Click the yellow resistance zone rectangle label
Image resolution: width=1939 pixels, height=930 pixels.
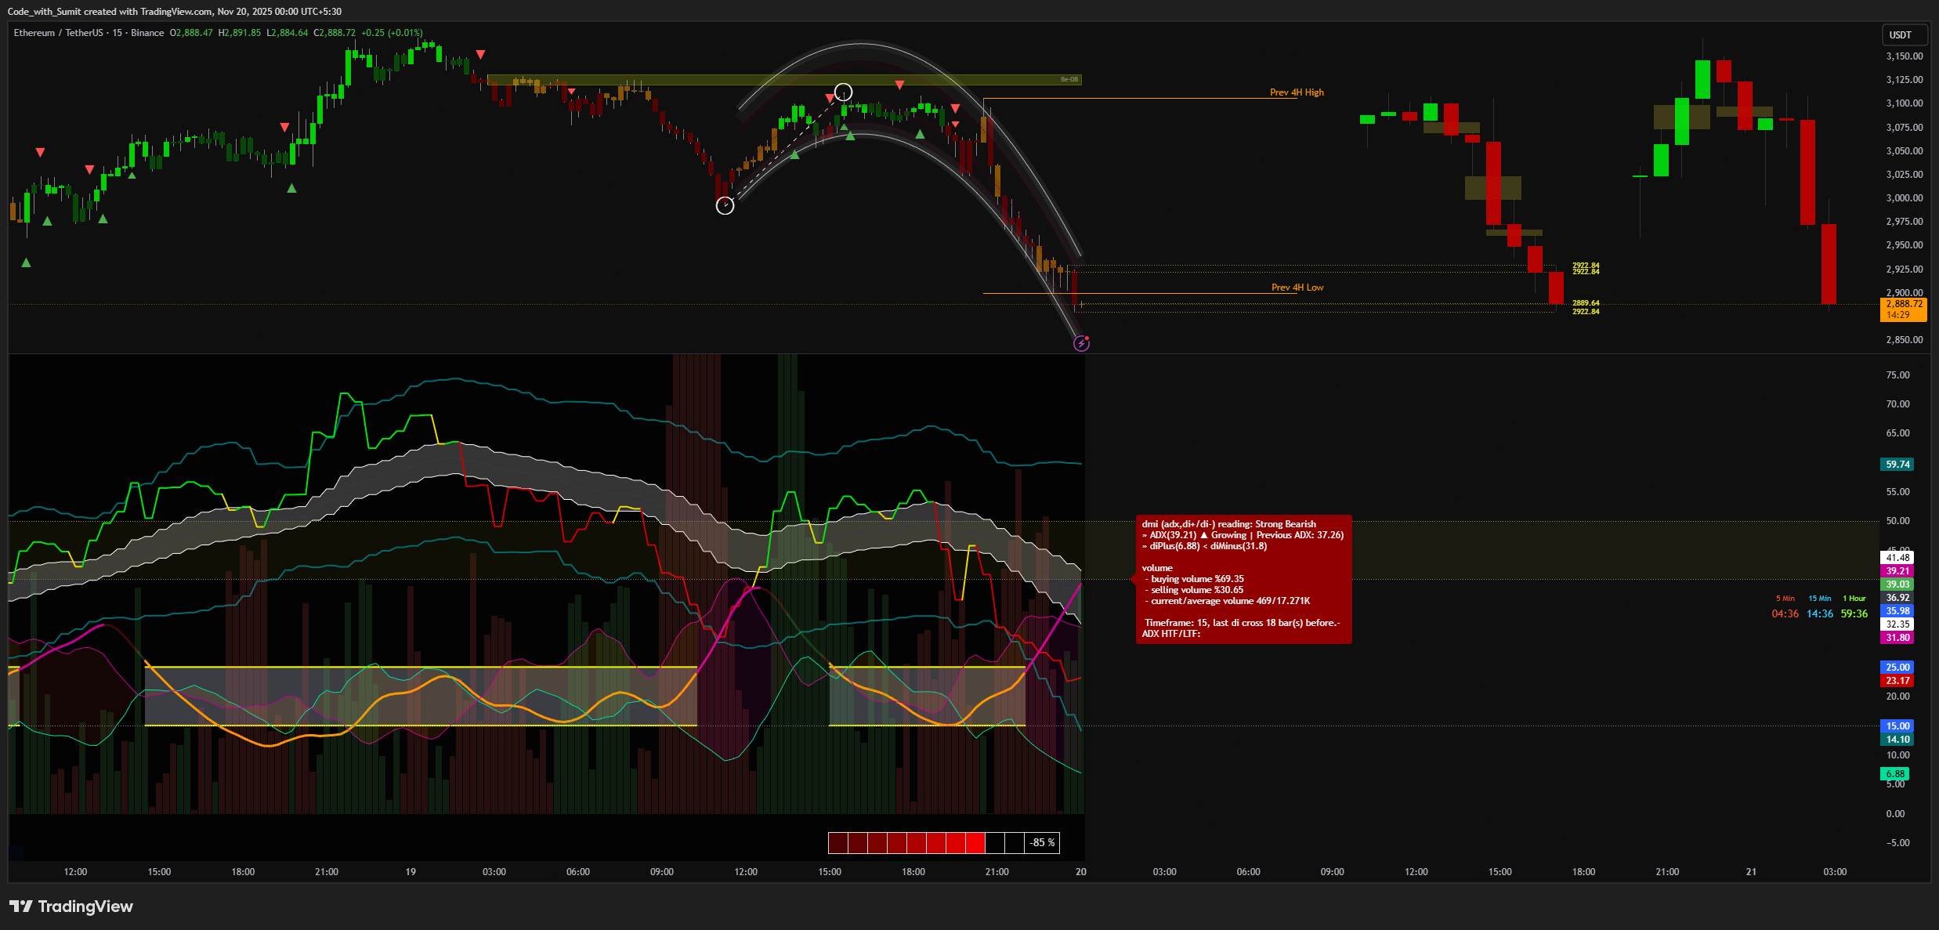[1069, 79]
